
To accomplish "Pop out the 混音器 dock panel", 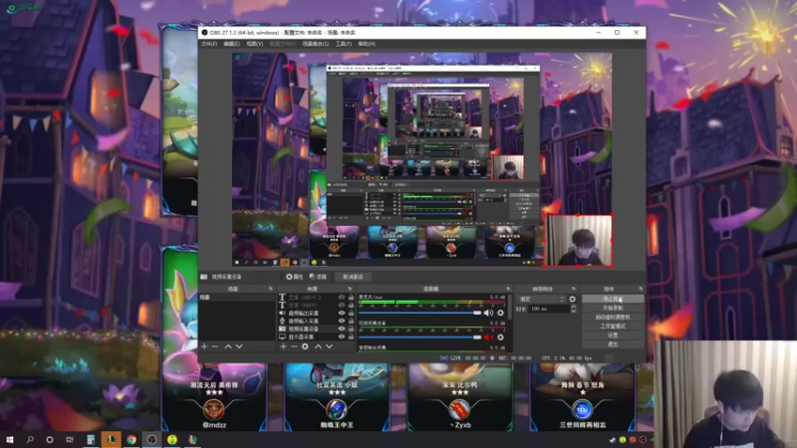I will (508, 289).
